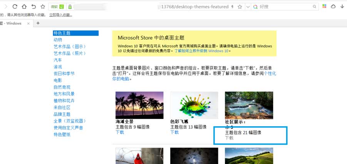Click the 色彩飞溅 theme title
This screenshot has height=164, width=347.
pos(179,122)
